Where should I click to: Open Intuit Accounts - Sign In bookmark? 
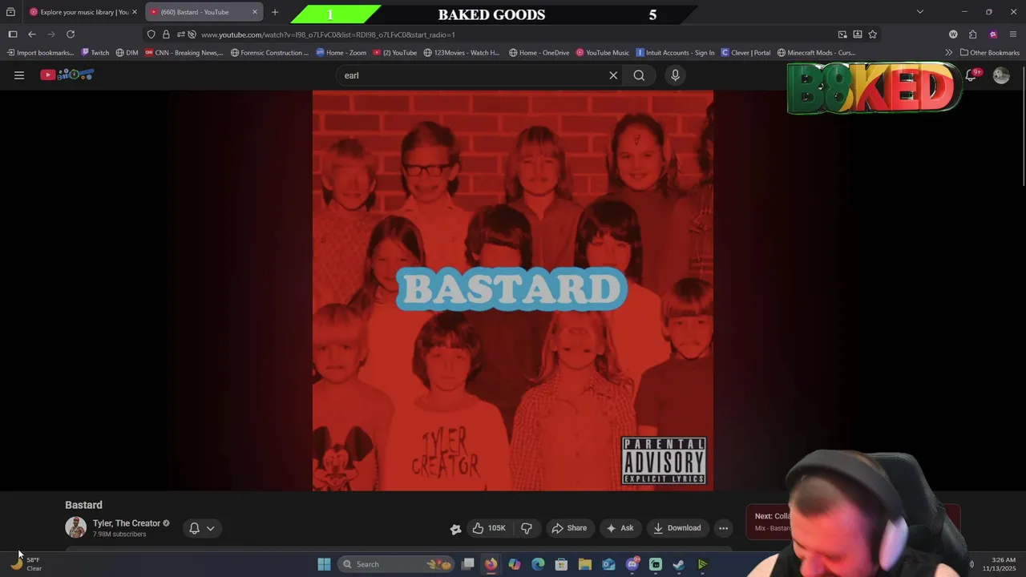click(675, 53)
